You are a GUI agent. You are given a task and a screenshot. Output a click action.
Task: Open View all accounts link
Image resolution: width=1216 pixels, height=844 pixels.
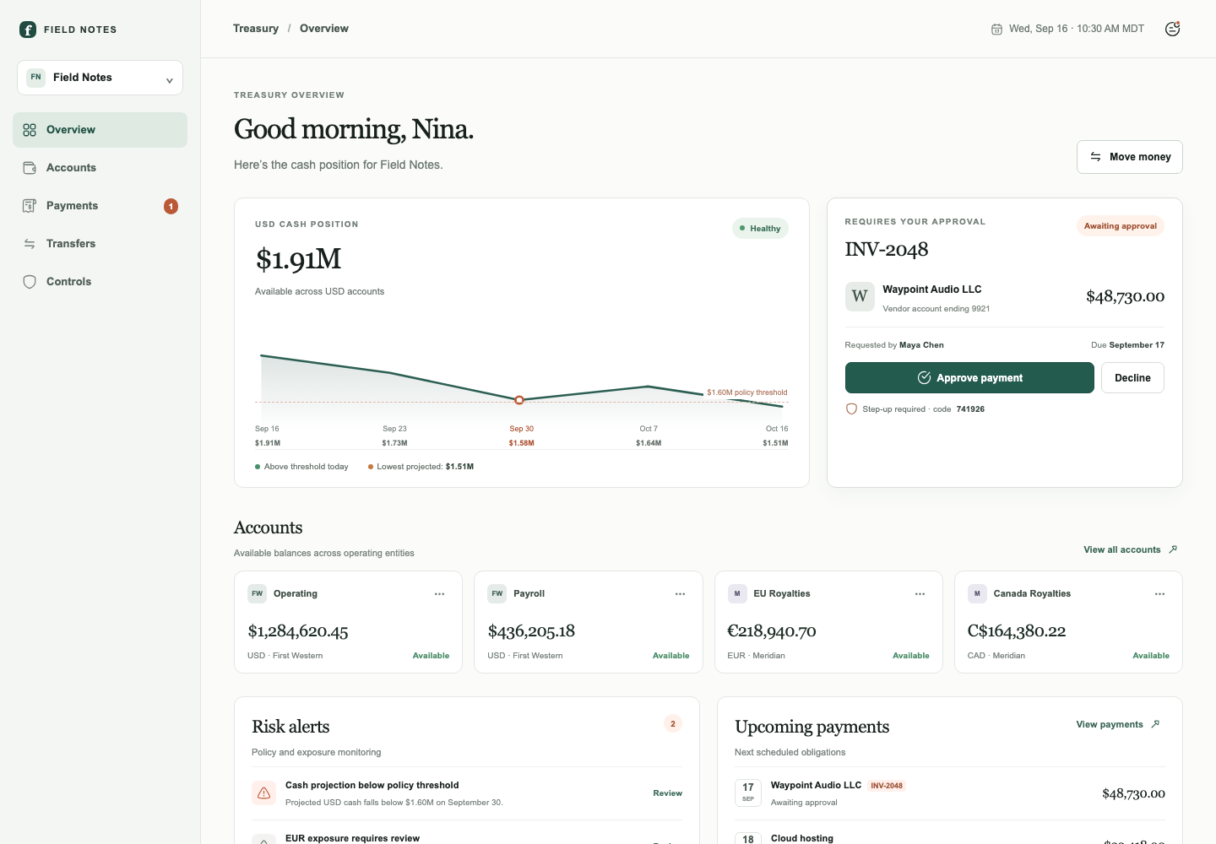1131,549
